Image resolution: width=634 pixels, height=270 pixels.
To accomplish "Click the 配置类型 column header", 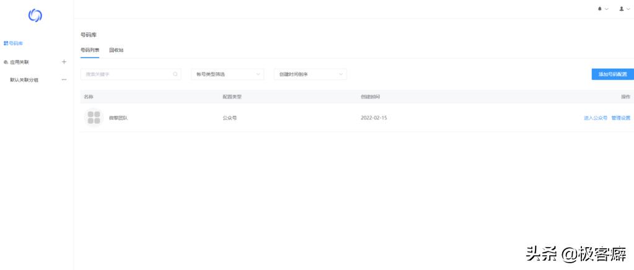I will (x=232, y=97).
